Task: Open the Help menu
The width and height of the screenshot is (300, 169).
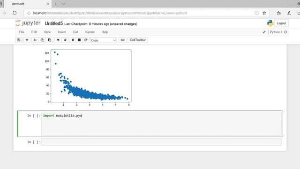Action: pos(105,32)
